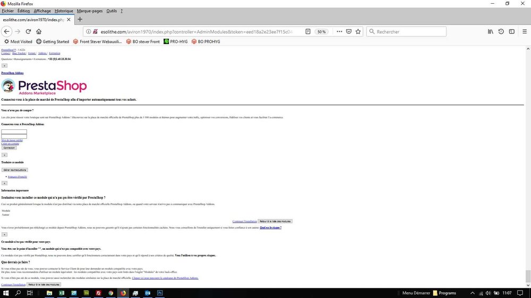This screenshot has width=531, height=298.
Task: Focus the Rechercher search box
Action: tap(406, 31)
